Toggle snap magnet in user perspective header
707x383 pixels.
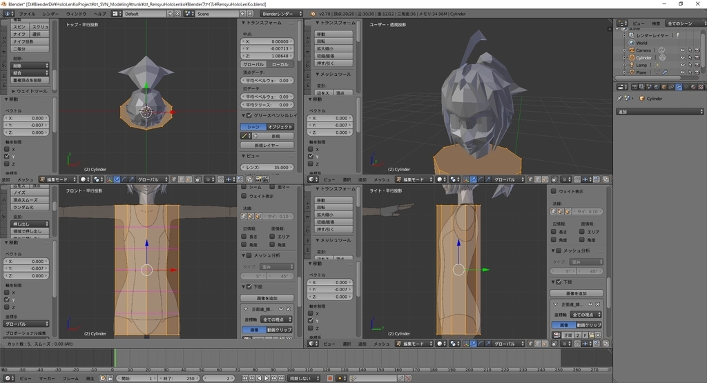pos(576,179)
